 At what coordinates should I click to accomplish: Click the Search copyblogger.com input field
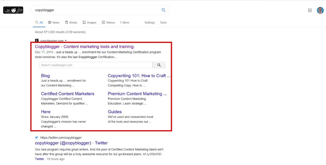[96, 65]
